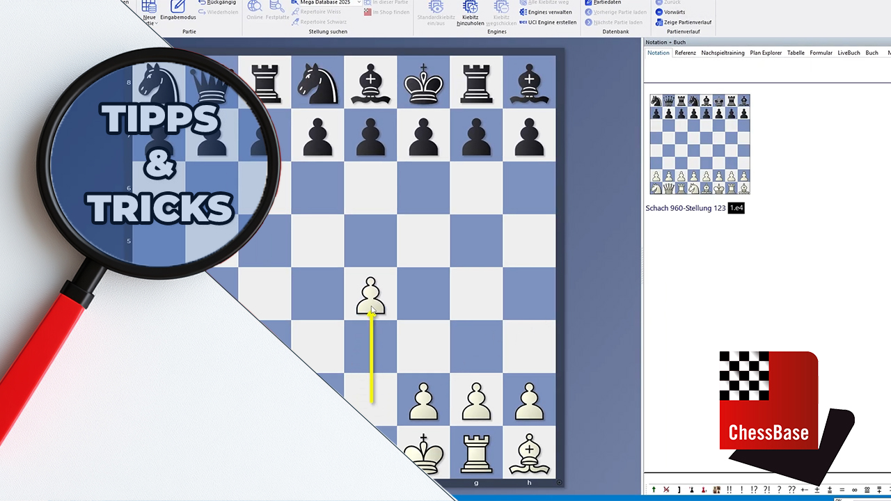The height and width of the screenshot is (501, 891).
Task: Search position on Festplatte
Action: 277,10
